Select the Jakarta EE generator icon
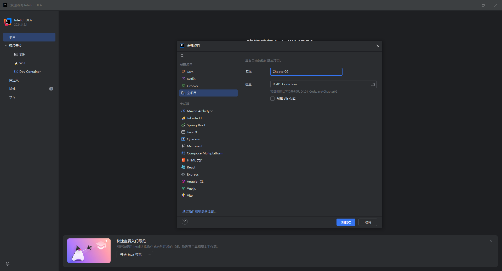Viewport: 502px width, 271px height. (183, 118)
